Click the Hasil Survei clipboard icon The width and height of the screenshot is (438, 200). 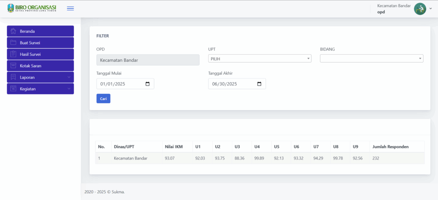point(13,54)
